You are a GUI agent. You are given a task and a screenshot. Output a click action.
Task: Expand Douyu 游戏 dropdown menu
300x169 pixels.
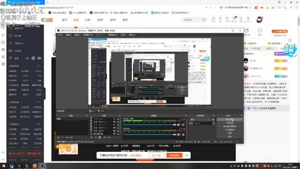pyautogui.click(x=113, y=20)
